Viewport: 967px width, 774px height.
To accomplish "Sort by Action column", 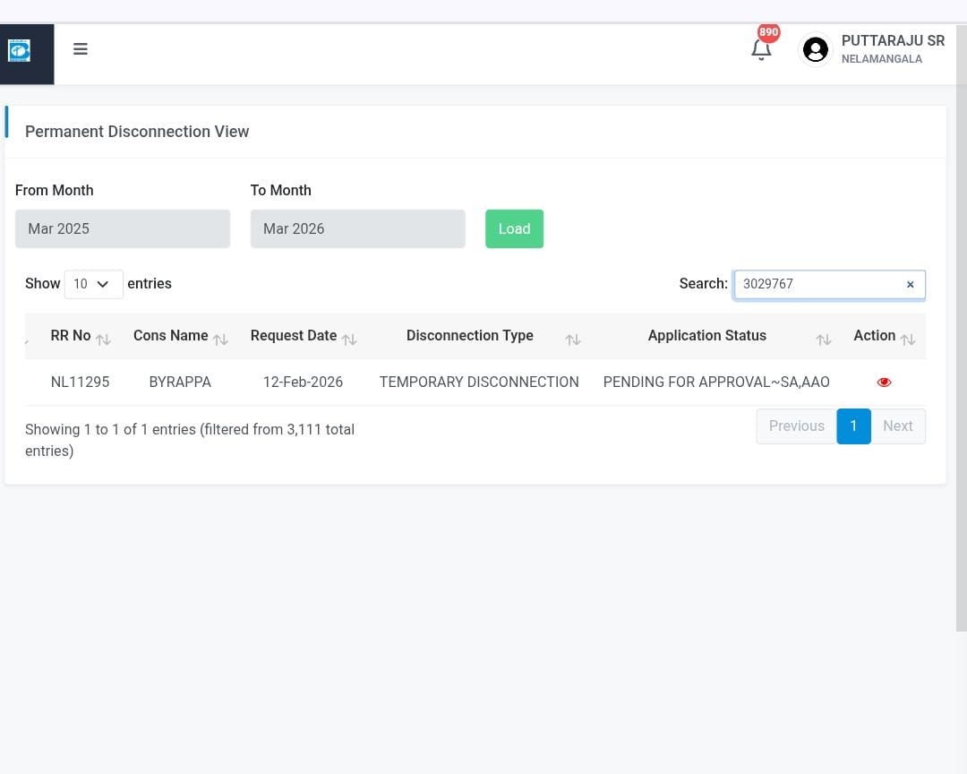I will point(875,336).
